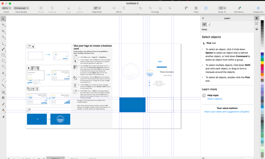Open the 84% Zoom level dropdown
The height and width of the screenshot is (159, 265).
tap(7, 8)
